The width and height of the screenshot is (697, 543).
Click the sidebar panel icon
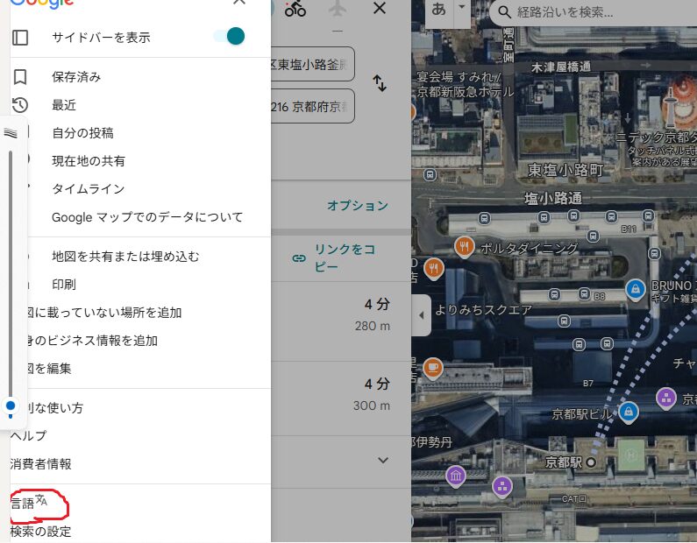(x=20, y=38)
